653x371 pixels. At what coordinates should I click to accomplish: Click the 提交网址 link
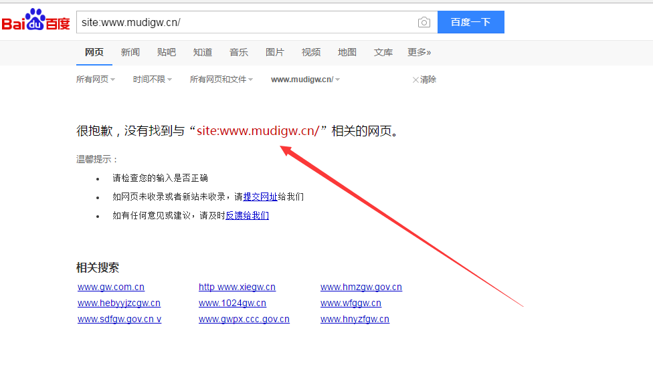click(260, 197)
